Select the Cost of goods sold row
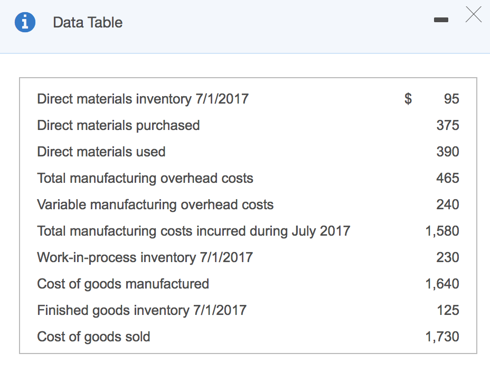 point(93,337)
